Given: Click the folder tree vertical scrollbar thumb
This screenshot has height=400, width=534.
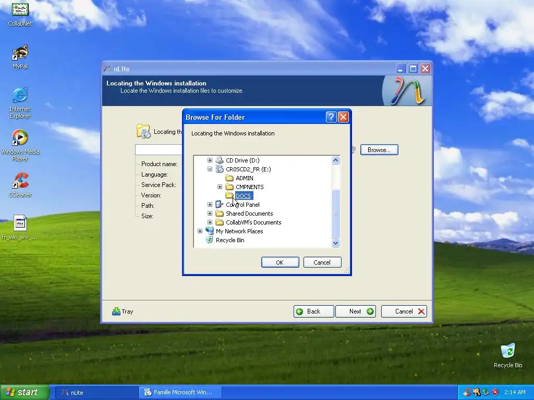Looking at the screenshot, I should 335,213.
